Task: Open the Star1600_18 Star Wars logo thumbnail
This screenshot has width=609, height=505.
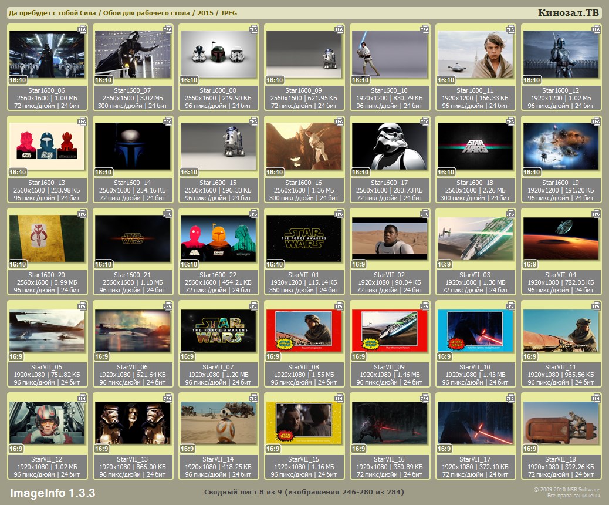Action: (x=475, y=146)
